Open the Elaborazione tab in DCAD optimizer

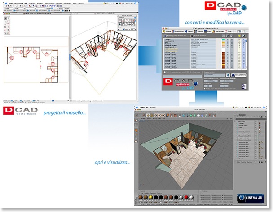[178, 31]
